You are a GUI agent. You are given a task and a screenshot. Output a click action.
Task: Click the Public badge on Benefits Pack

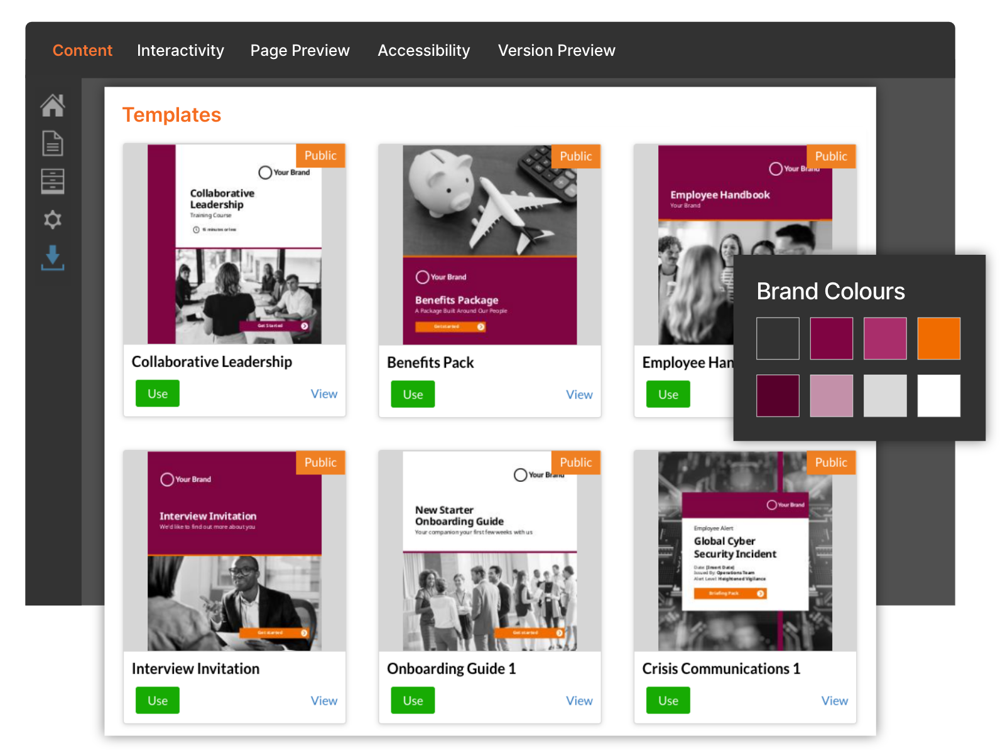click(x=576, y=156)
